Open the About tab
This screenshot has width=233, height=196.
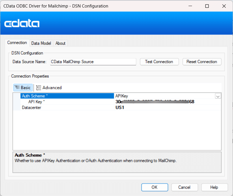tap(60, 43)
